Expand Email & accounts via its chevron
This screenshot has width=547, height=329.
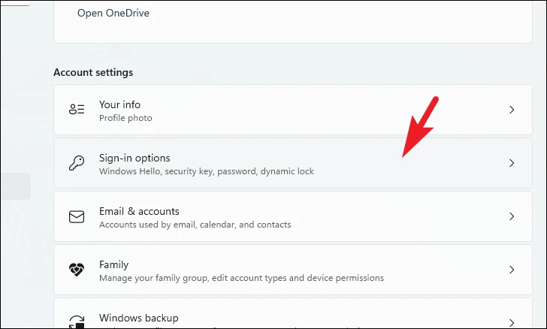pyautogui.click(x=512, y=216)
